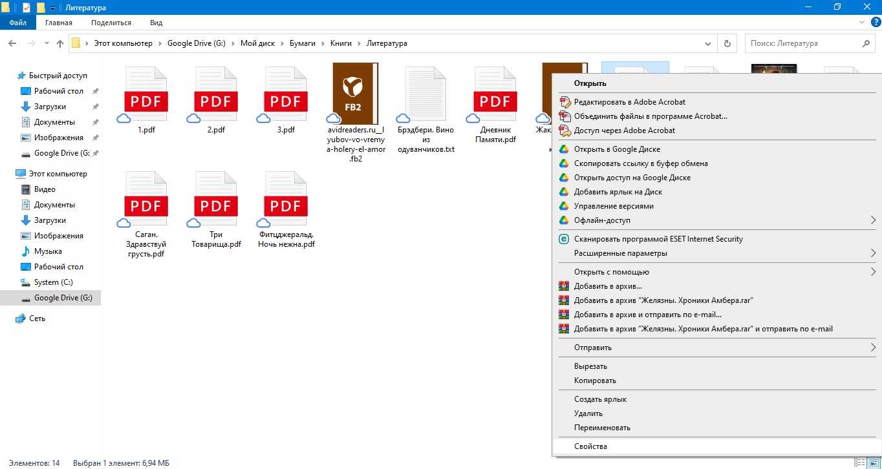This screenshot has height=469, width=882.
Task: Choose Сканировать программой ESET Internet Security
Action: point(658,239)
